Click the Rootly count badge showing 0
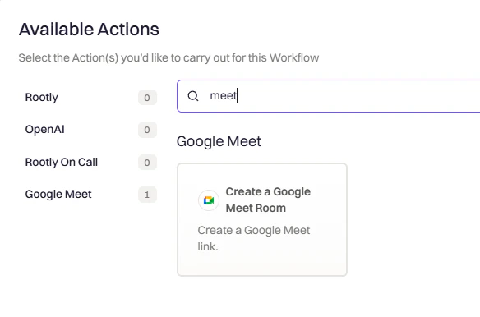 (x=147, y=98)
